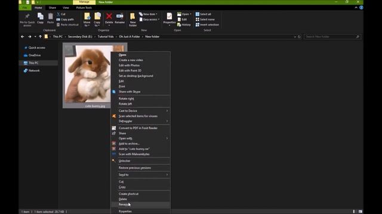Screen dimensions: 382x214
Task: Click Select none in the ribbon
Action: pyautogui.click(x=205, y=20)
